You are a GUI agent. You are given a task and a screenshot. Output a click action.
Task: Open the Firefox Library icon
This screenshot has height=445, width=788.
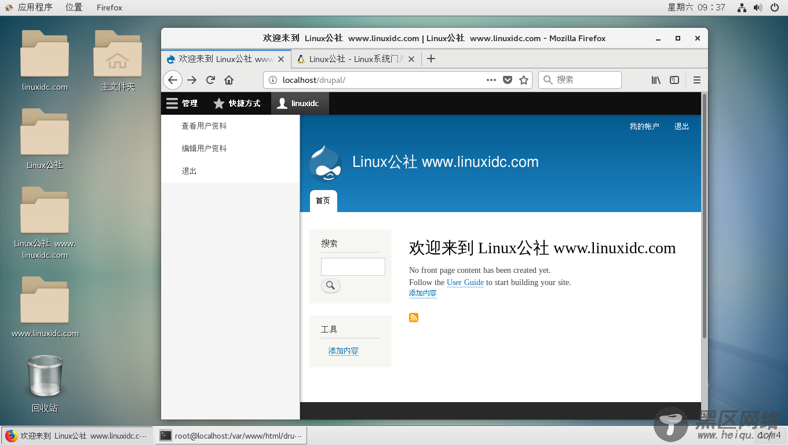(x=656, y=80)
